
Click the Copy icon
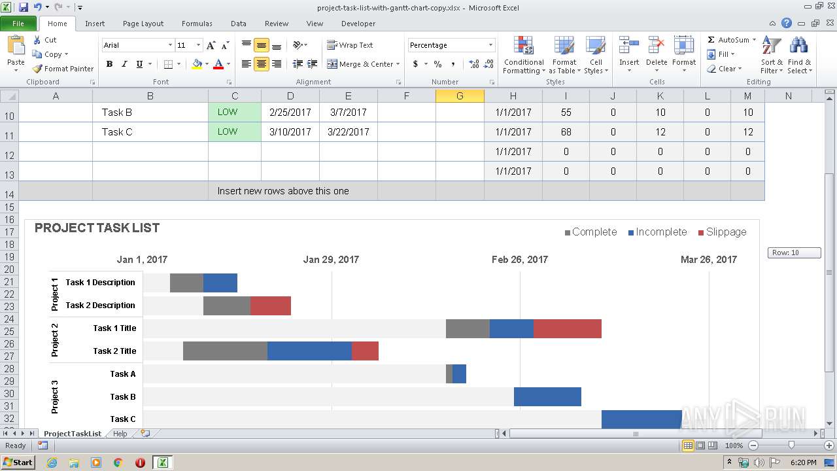[37, 54]
